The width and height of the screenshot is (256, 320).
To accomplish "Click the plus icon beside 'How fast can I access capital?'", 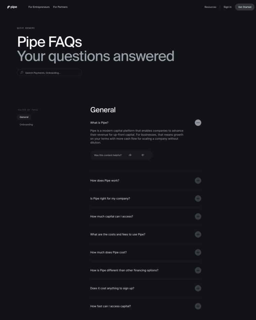I will click(198, 306).
